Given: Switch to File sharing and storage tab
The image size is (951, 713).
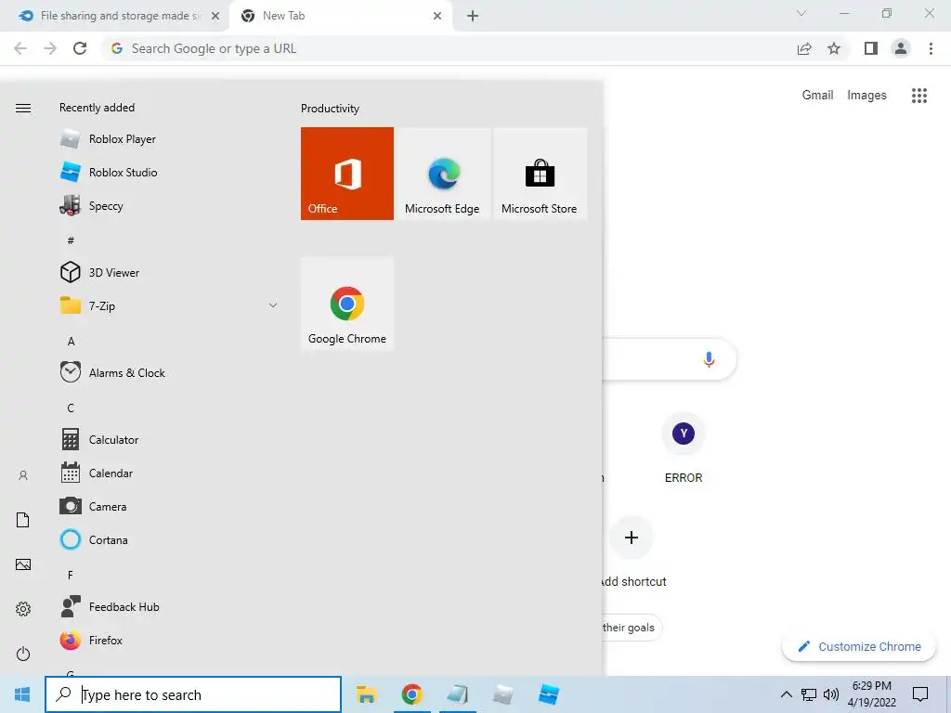Looking at the screenshot, I should tap(115, 16).
